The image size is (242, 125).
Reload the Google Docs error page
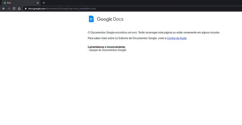14,9
